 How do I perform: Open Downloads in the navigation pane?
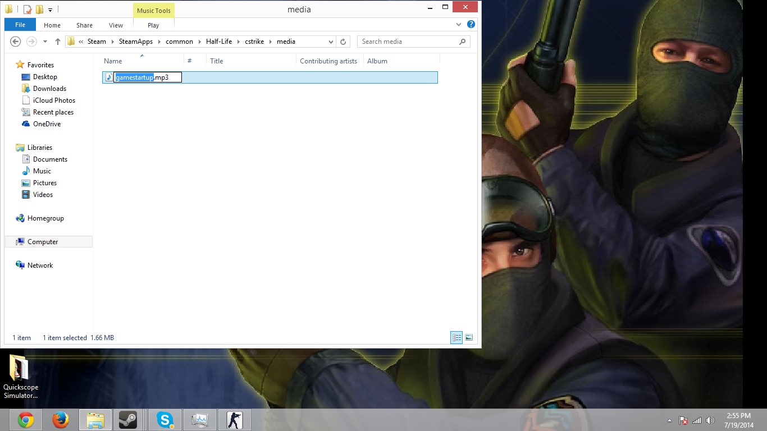[49, 89]
